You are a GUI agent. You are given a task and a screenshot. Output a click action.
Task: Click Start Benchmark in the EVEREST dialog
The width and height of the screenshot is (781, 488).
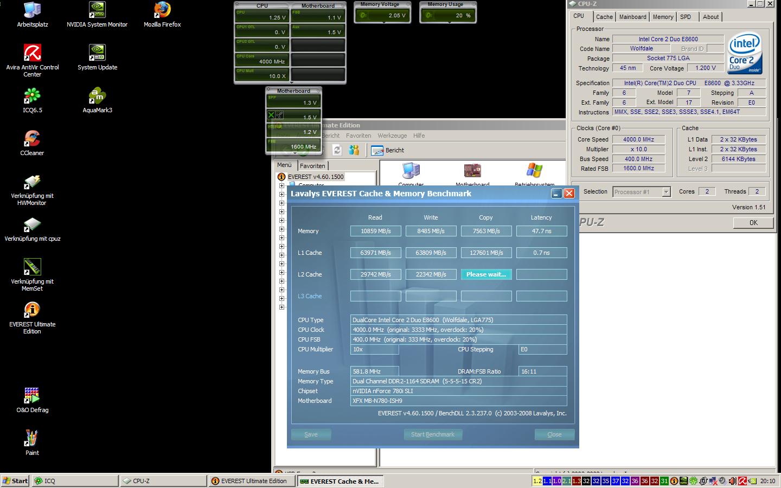[x=433, y=434]
